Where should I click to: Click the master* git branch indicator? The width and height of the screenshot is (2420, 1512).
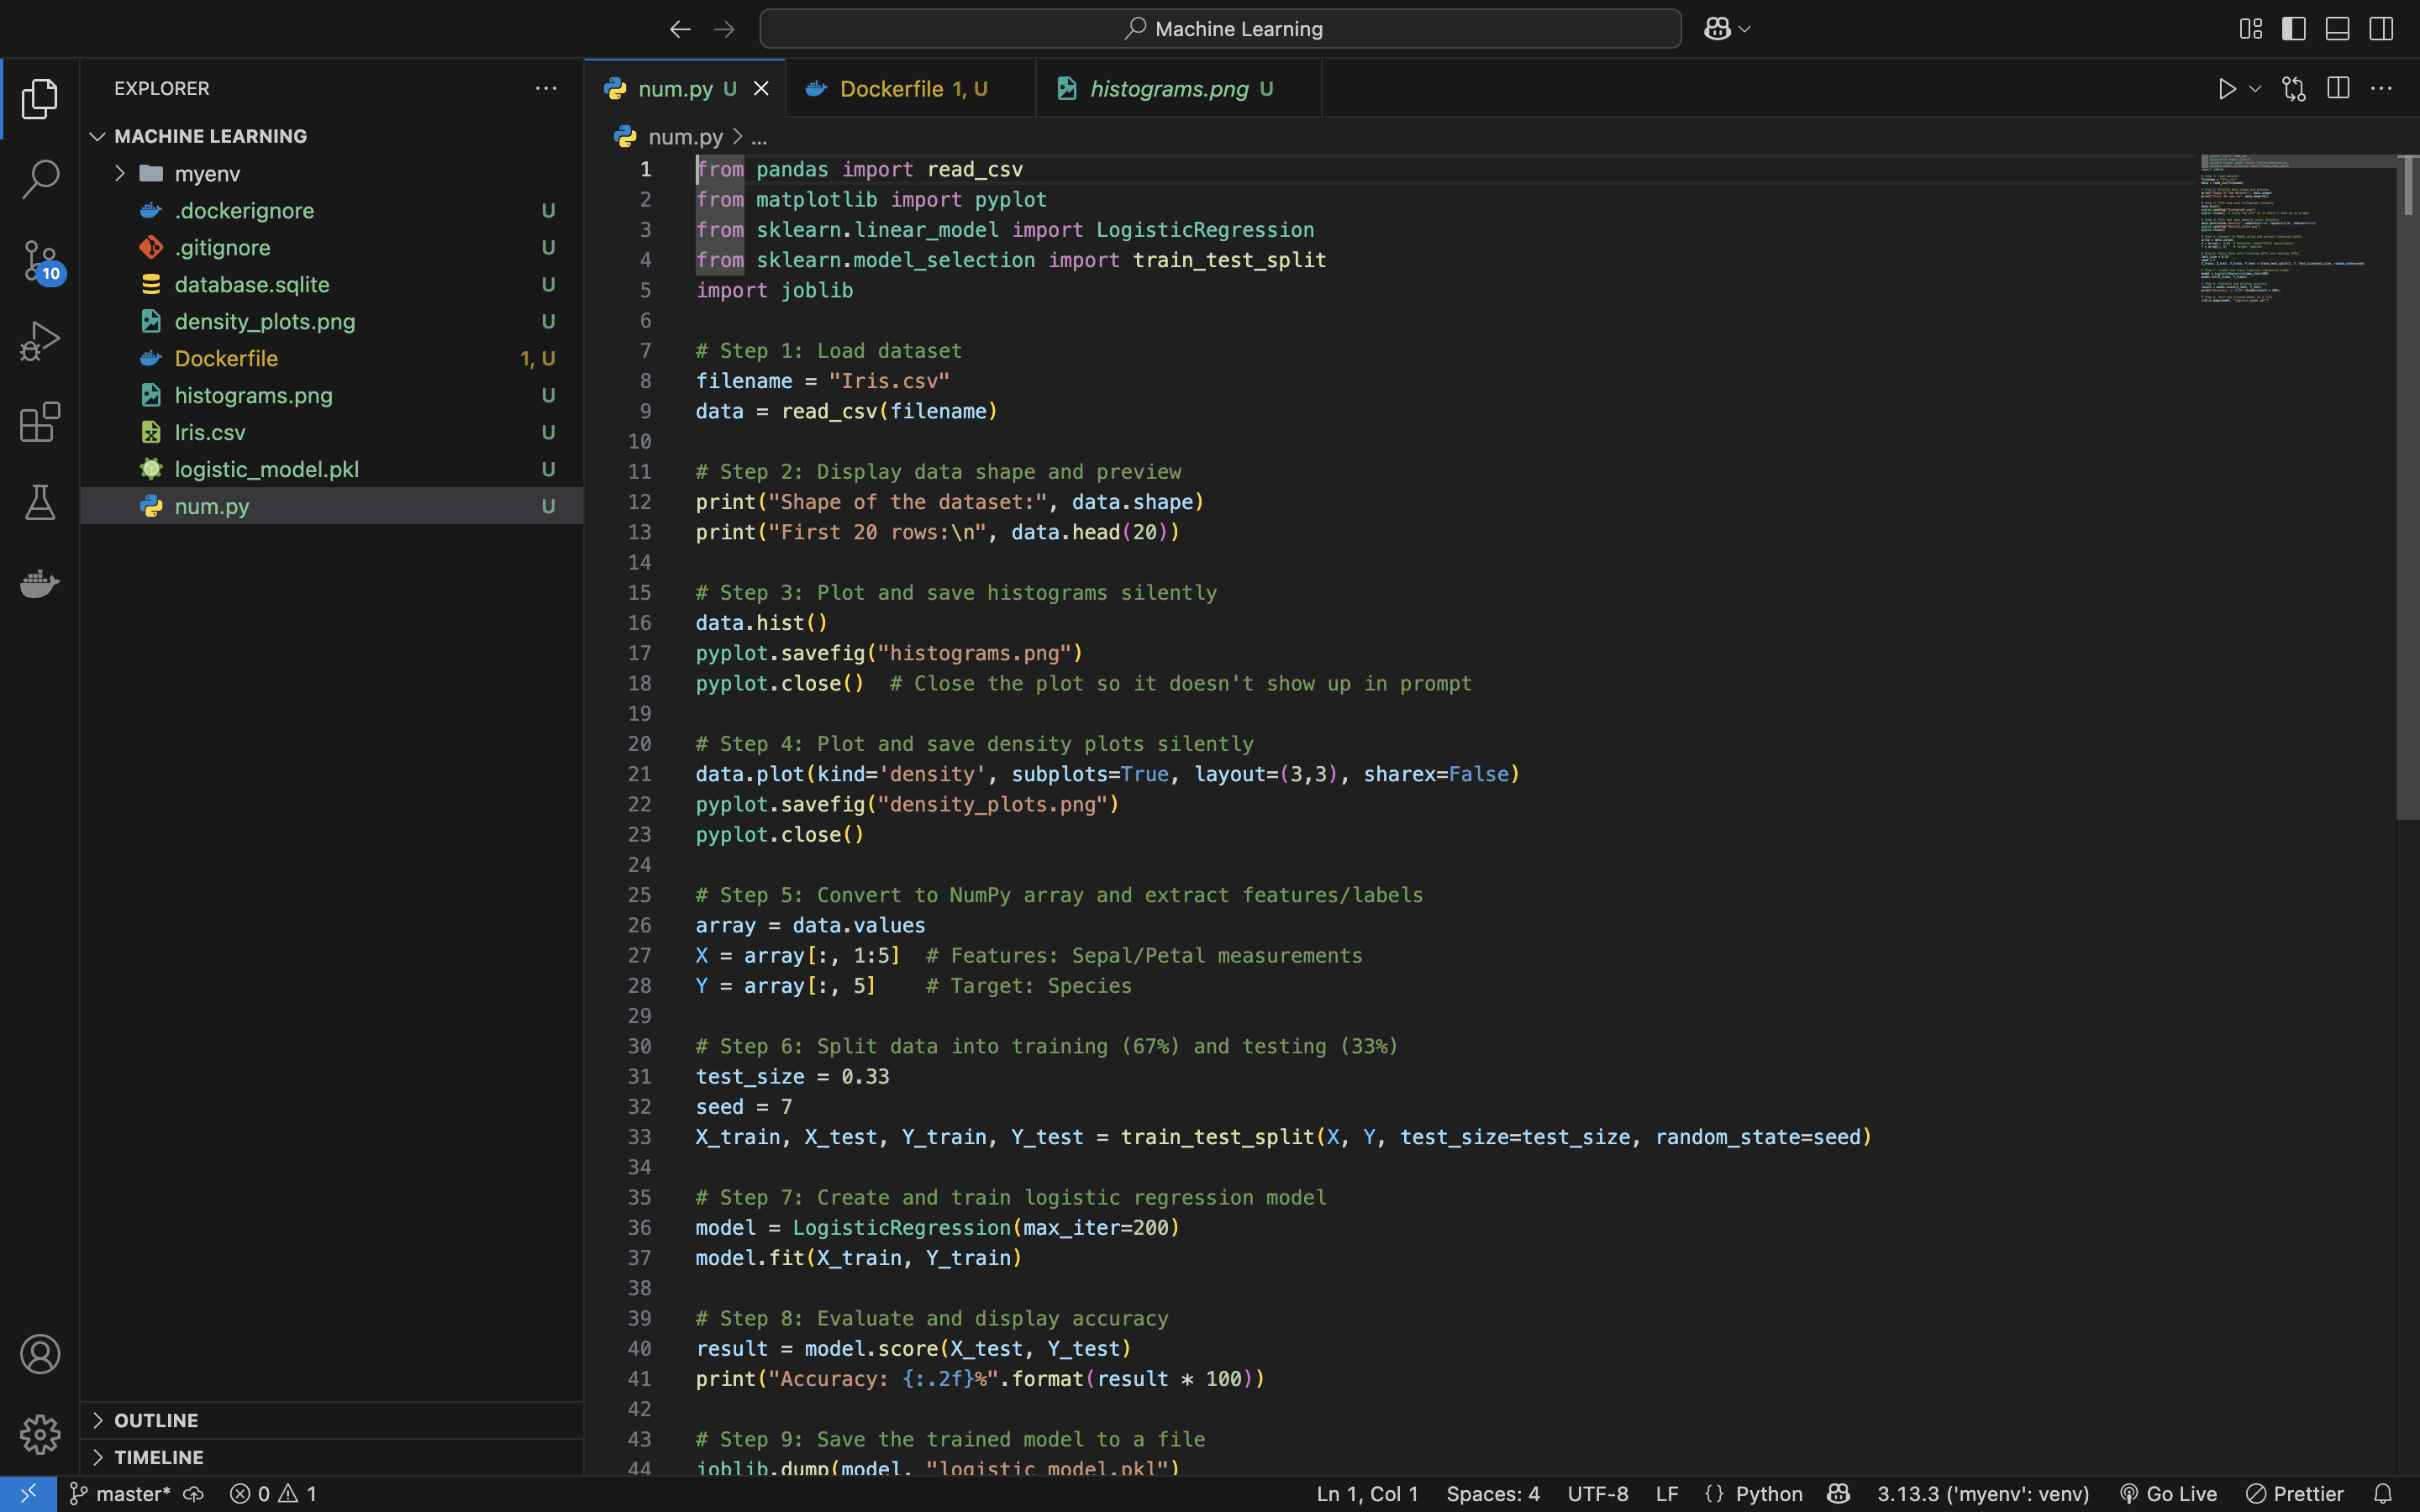[x=120, y=1494]
